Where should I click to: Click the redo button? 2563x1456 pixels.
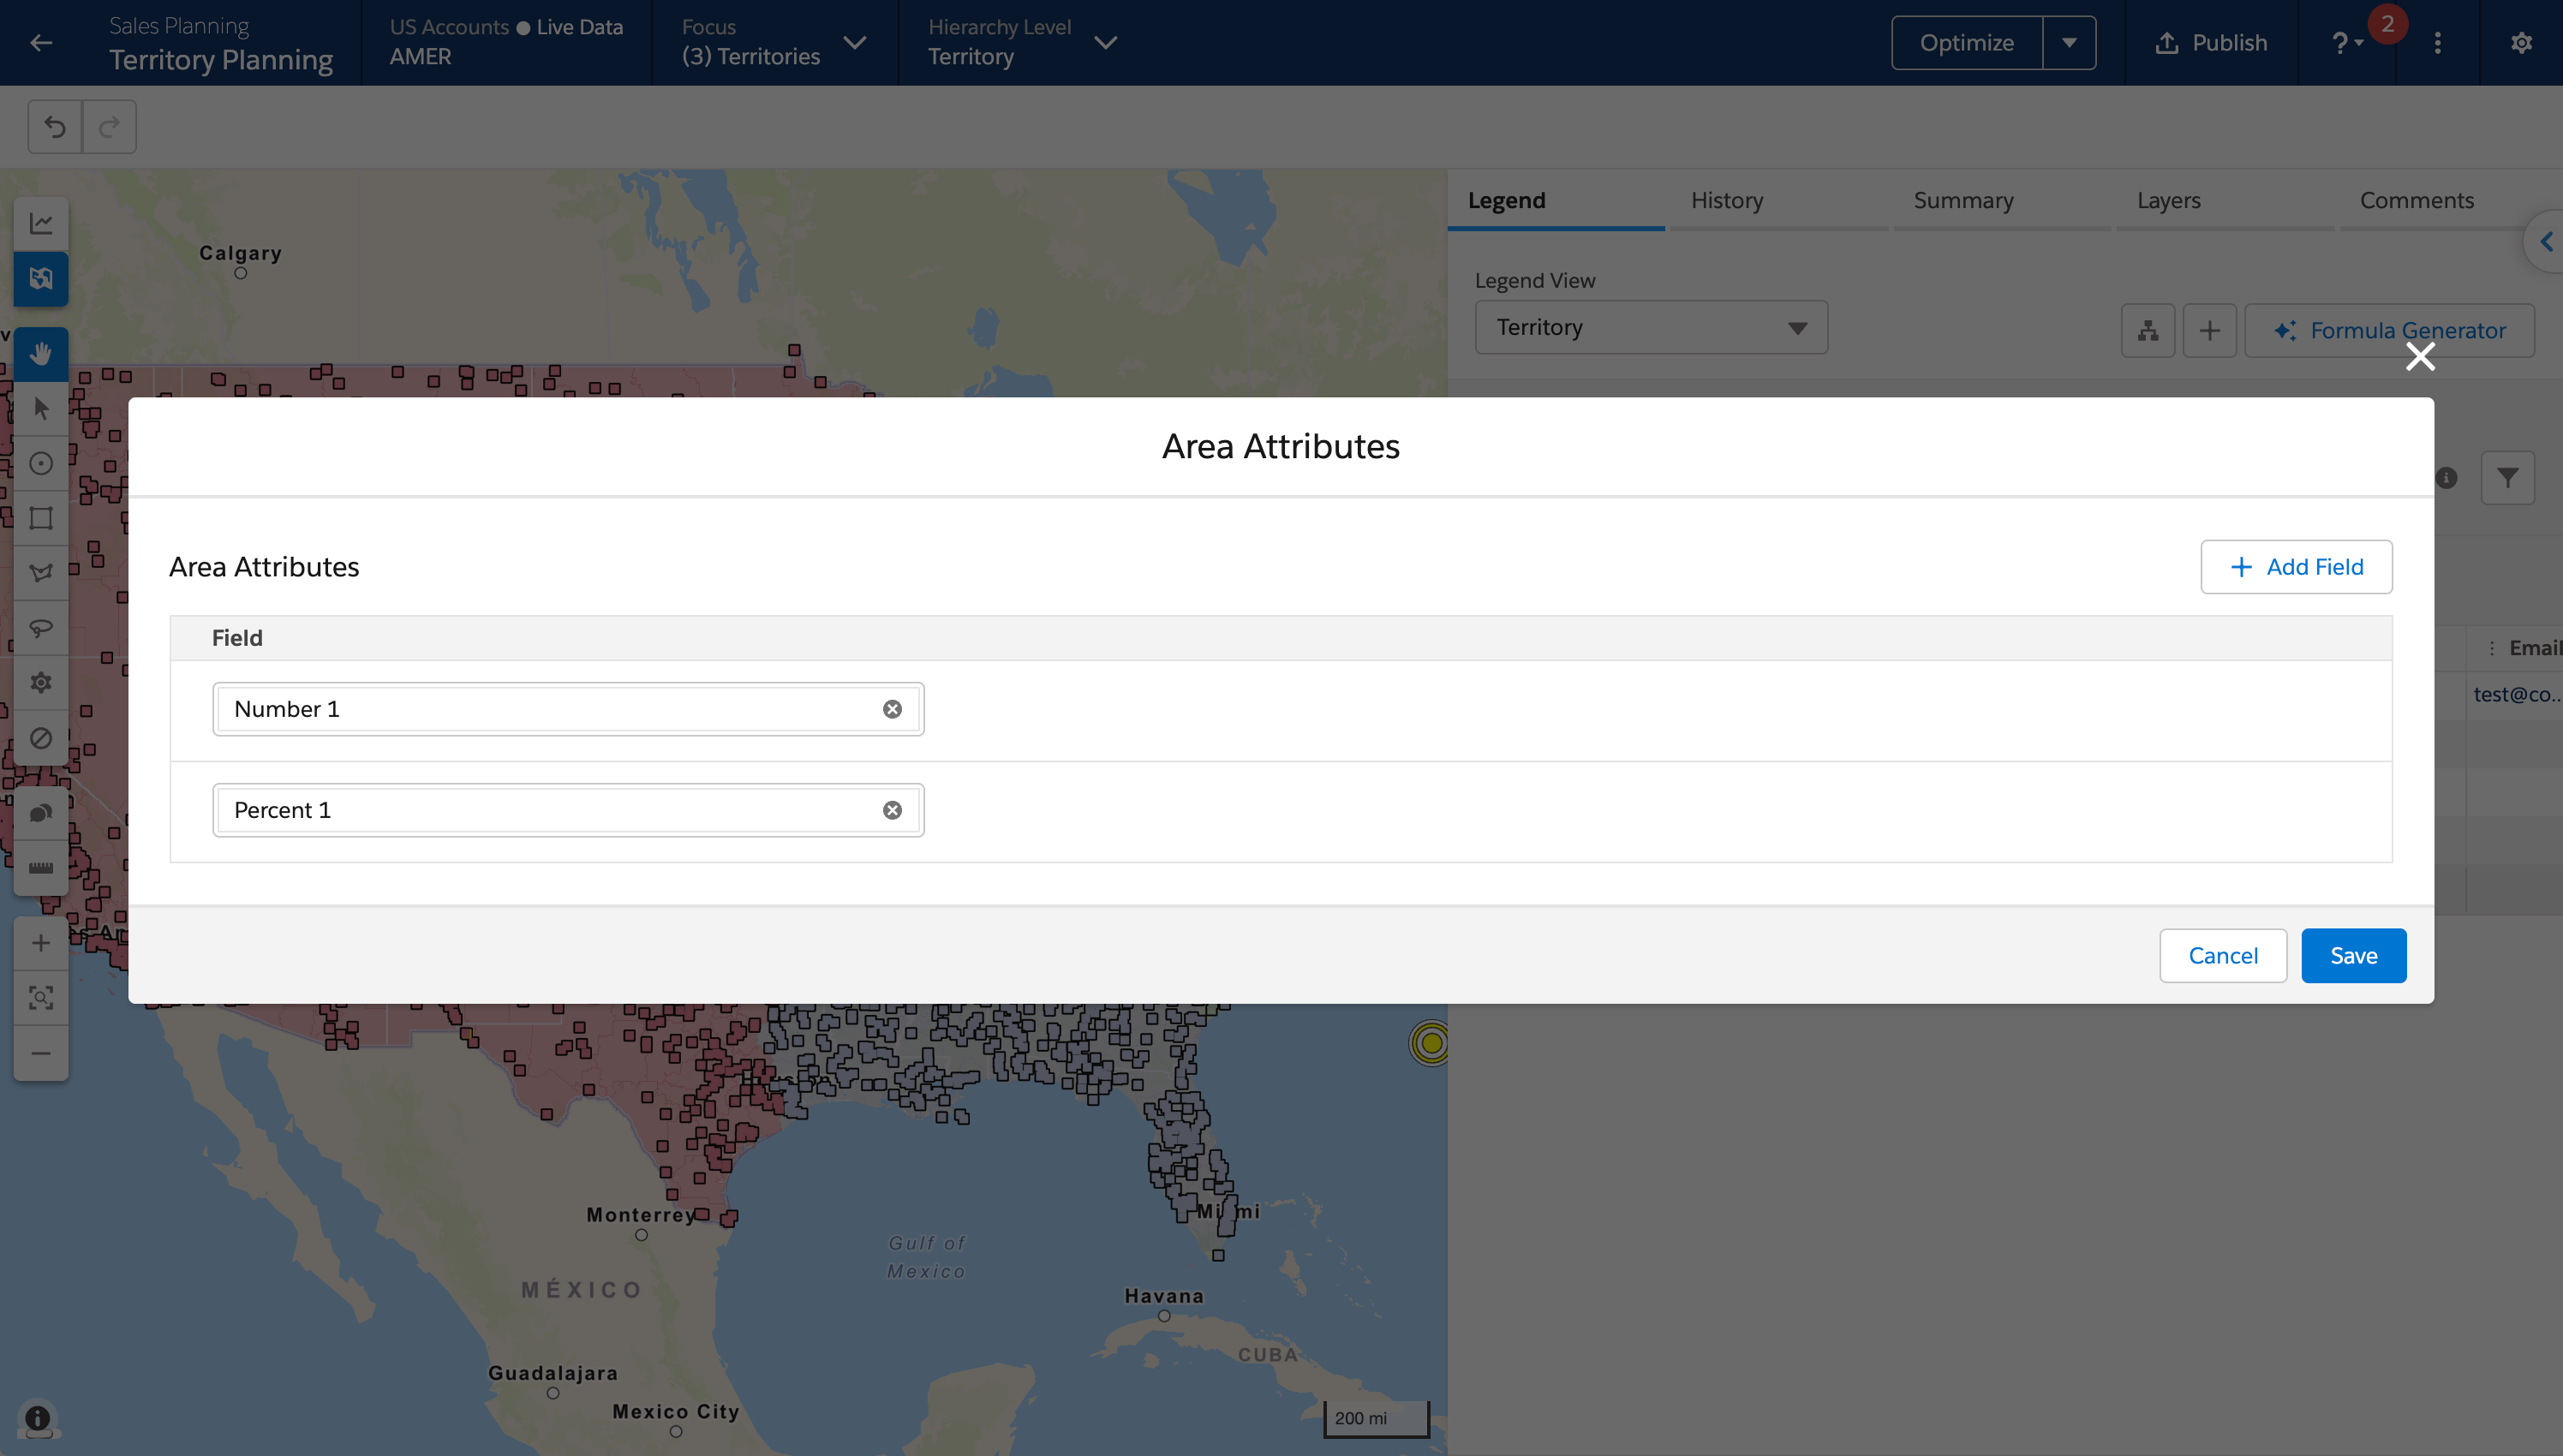[109, 127]
